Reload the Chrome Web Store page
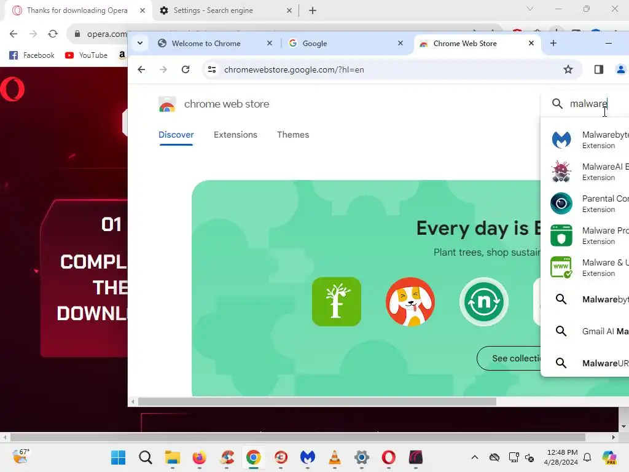The image size is (629, 472). click(x=186, y=69)
